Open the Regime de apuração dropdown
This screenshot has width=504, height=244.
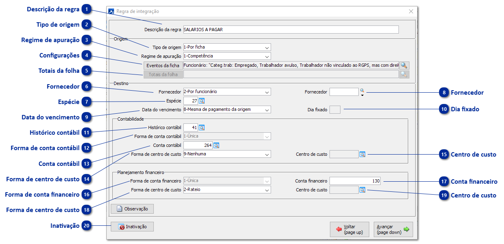click(267, 56)
